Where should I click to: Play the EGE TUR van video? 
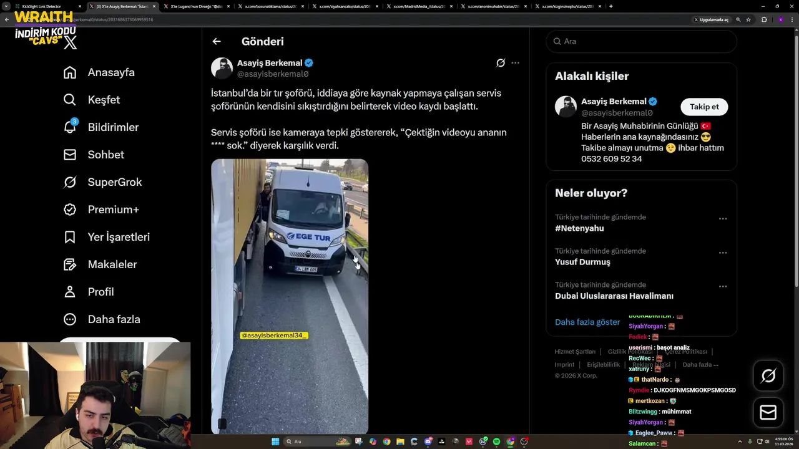click(x=290, y=296)
